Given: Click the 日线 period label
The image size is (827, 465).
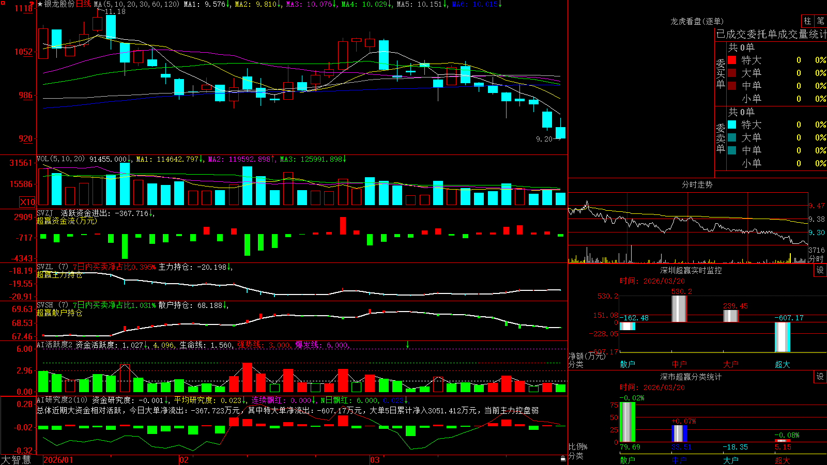Looking at the screenshot, I should point(83,4).
